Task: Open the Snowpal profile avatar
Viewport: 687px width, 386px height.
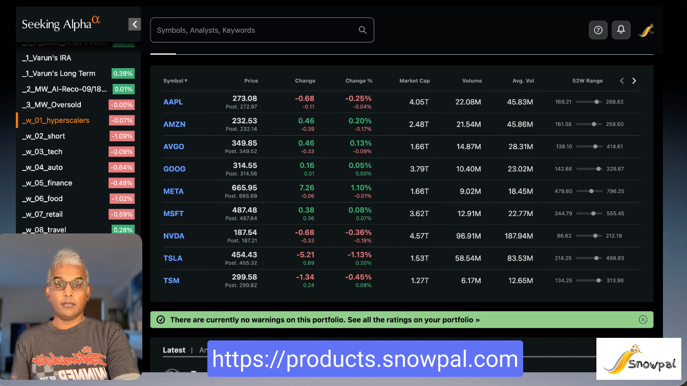Action: tap(646, 30)
